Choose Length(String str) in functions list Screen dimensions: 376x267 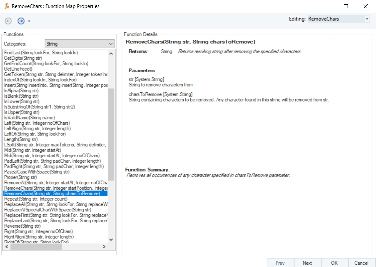pos(21,139)
